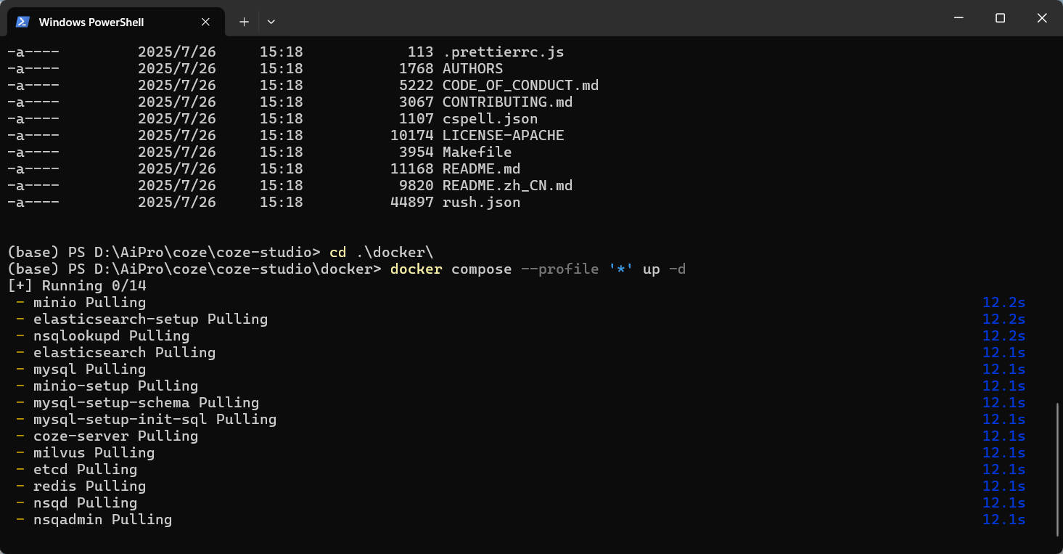Close the terminal window
This screenshot has height=554, width=1063.
point(1042,18)
